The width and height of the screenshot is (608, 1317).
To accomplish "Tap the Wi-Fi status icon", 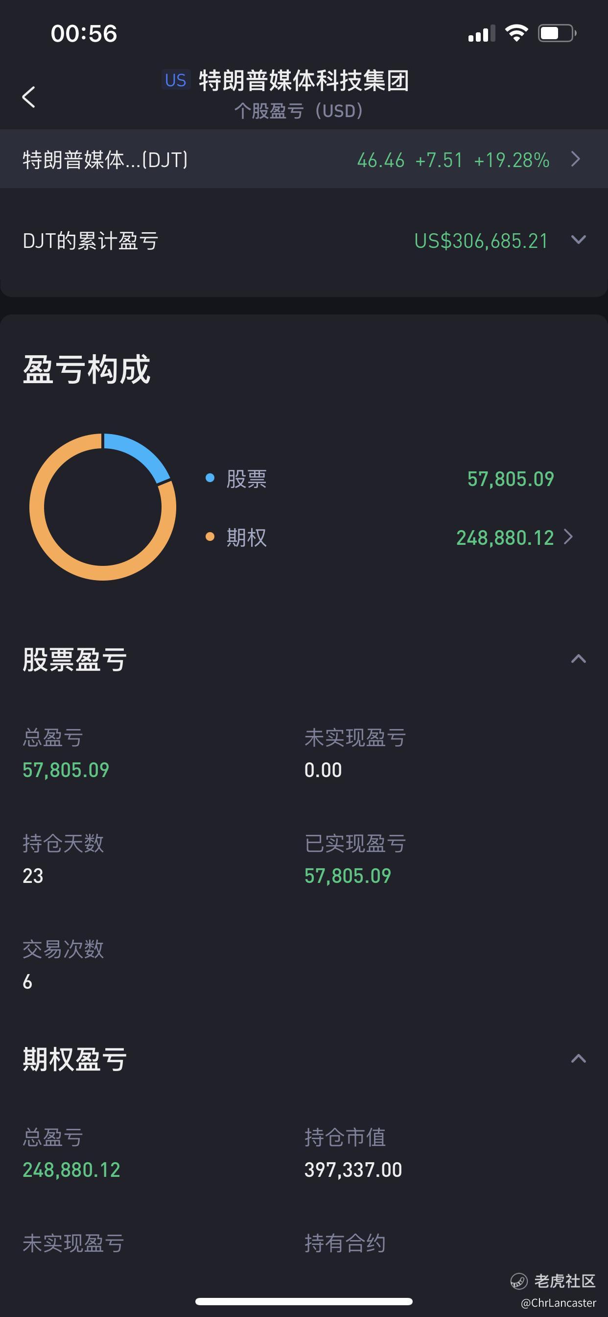I will [516, 33].
